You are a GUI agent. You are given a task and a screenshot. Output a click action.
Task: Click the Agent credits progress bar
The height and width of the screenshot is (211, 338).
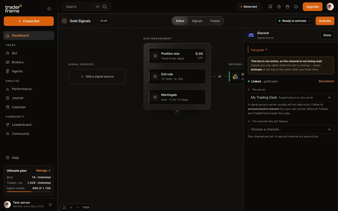(29, 192)
